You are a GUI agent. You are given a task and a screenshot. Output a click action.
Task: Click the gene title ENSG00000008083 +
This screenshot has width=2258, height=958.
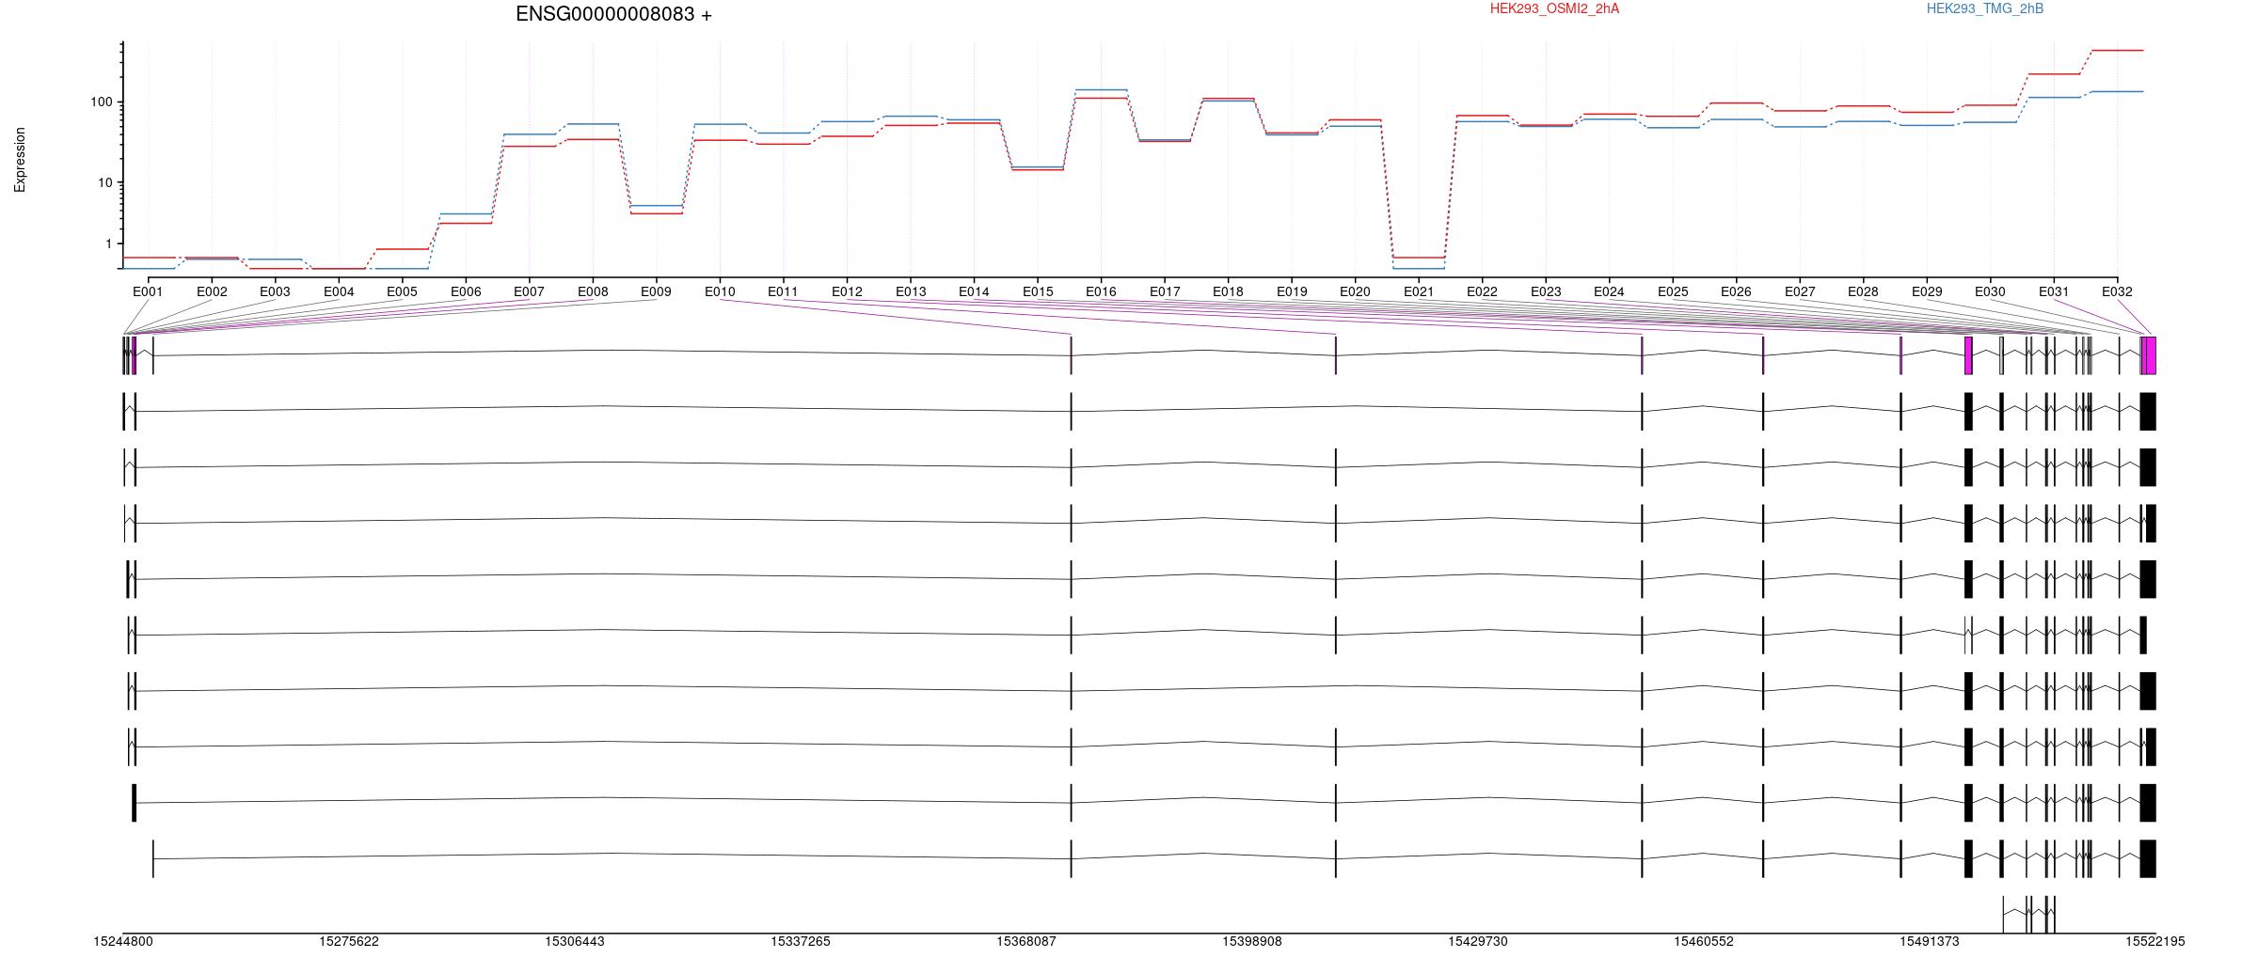[613, 14]
